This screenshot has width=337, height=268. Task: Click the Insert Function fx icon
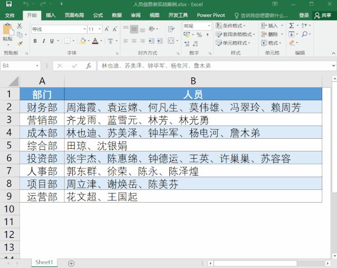(89, 66)
